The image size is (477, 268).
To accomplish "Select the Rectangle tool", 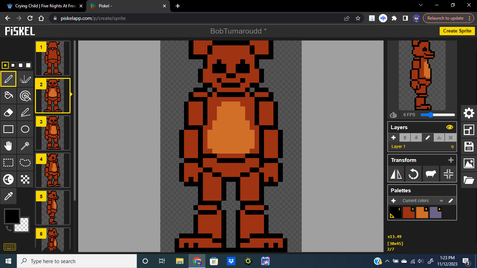I will [8, 129].
